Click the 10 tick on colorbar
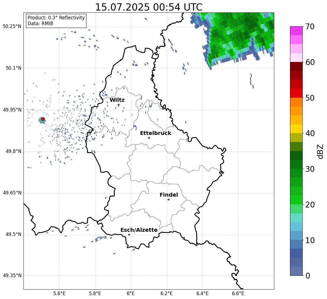327x299 pixels. point(310,240)
